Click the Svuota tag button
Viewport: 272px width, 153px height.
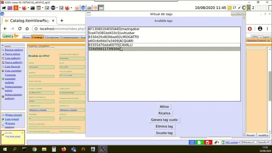[x=164, y=133]
